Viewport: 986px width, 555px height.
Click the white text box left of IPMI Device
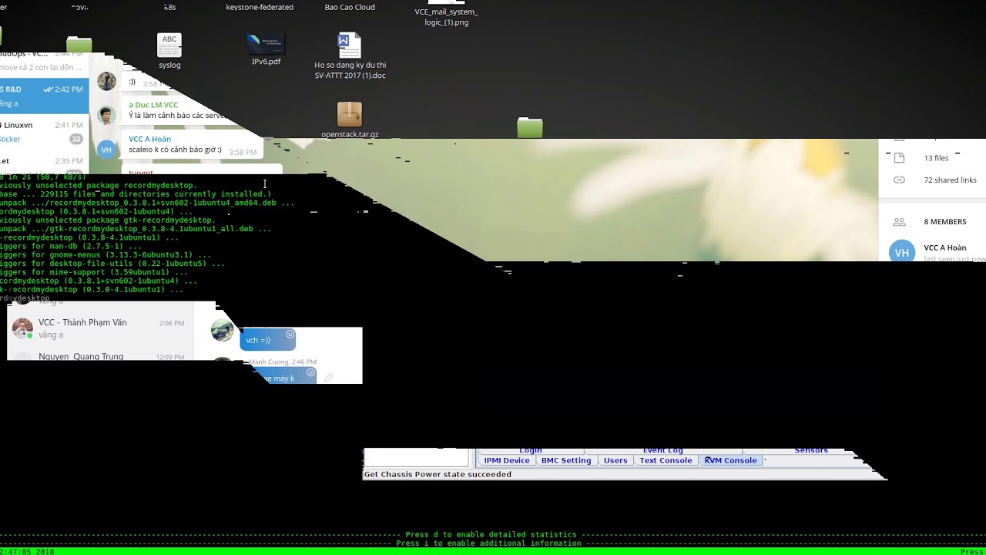point(416,458)
